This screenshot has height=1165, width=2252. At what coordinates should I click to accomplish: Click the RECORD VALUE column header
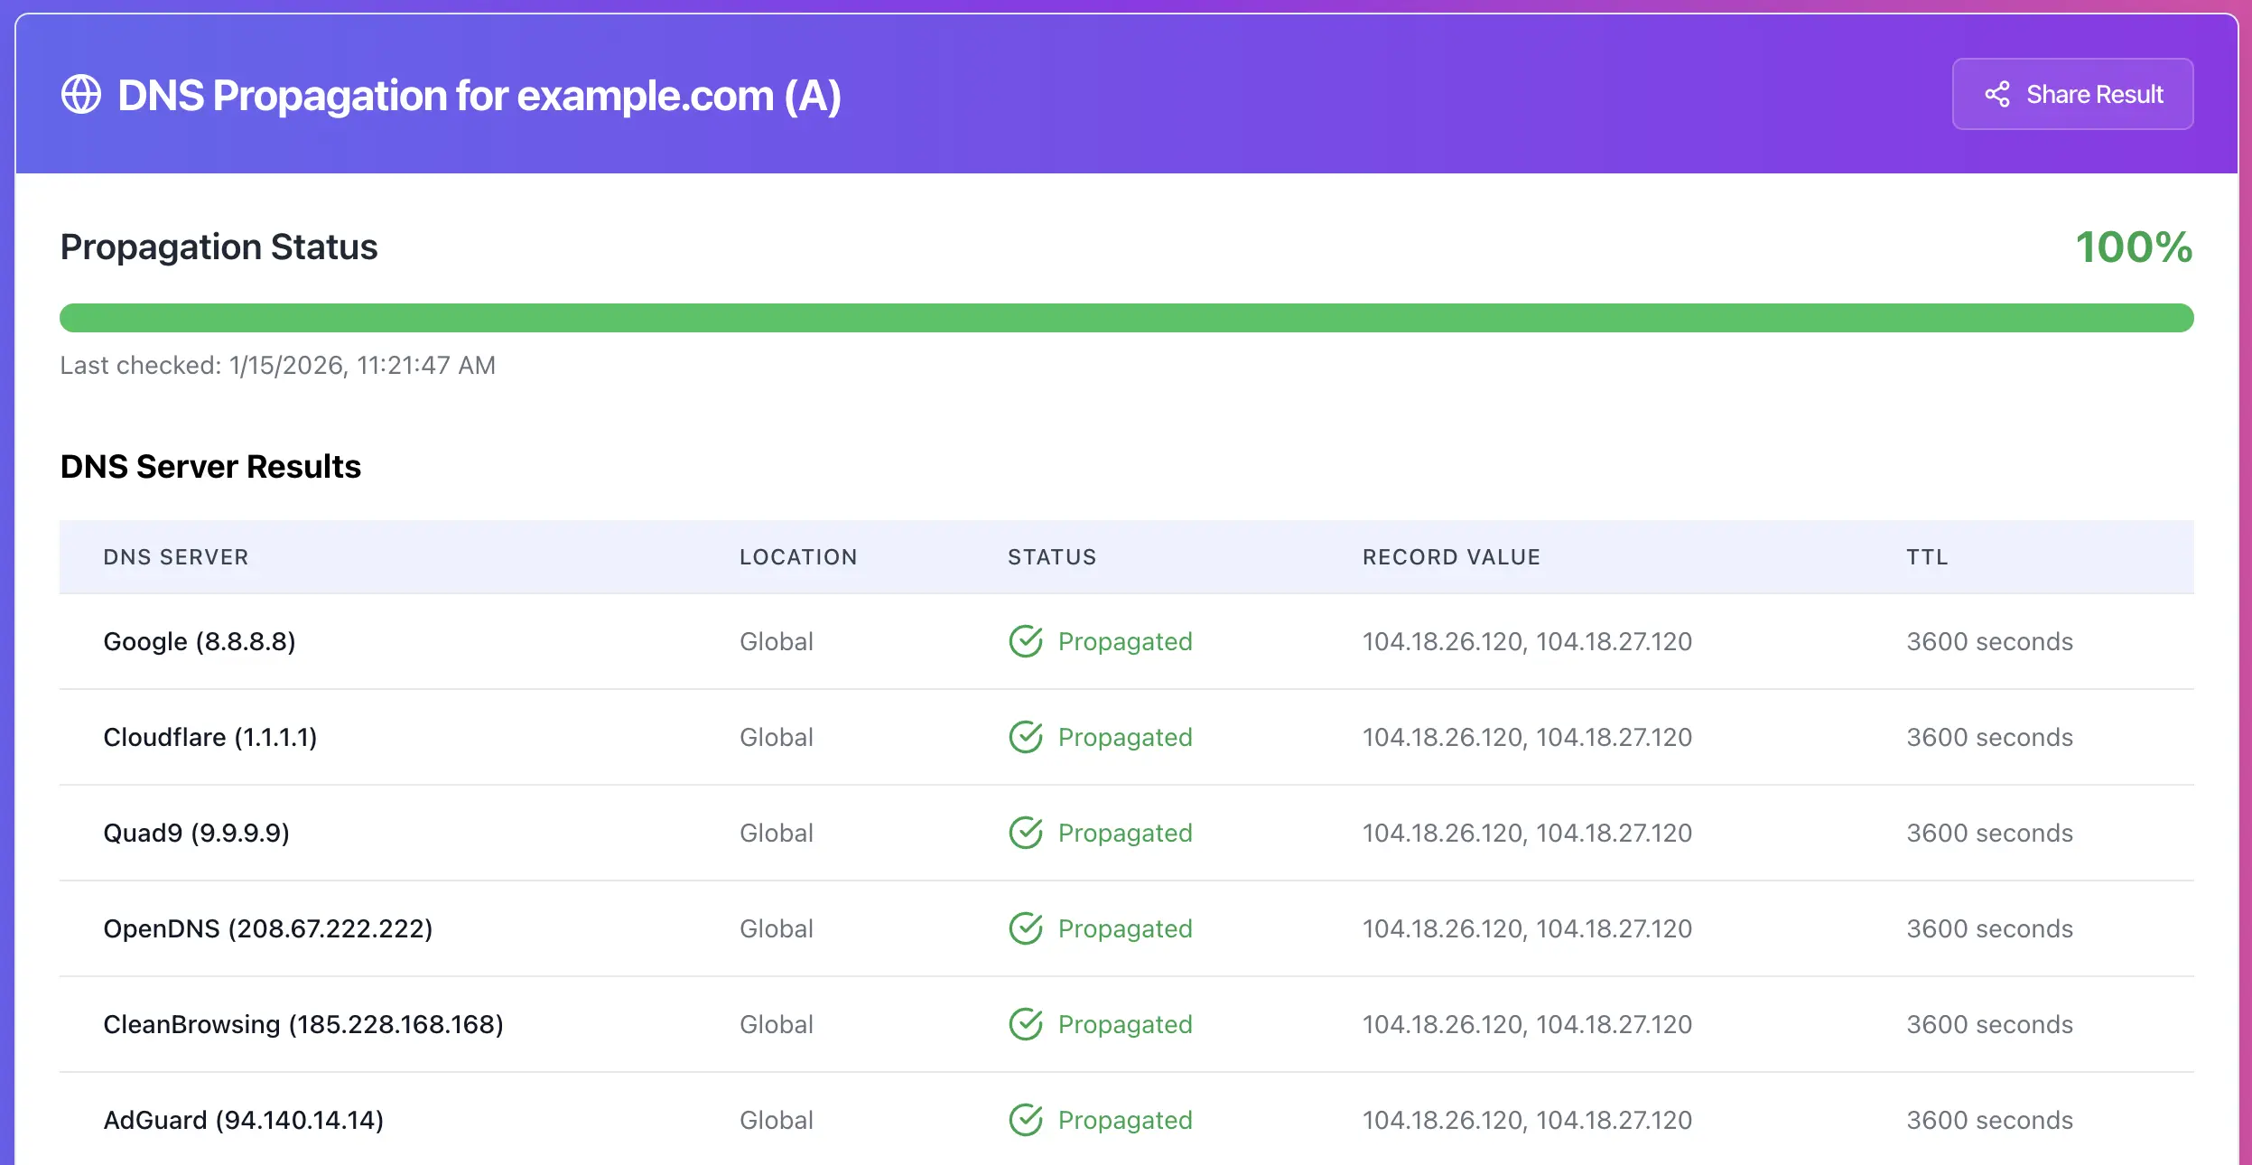tap(1451, 557)
